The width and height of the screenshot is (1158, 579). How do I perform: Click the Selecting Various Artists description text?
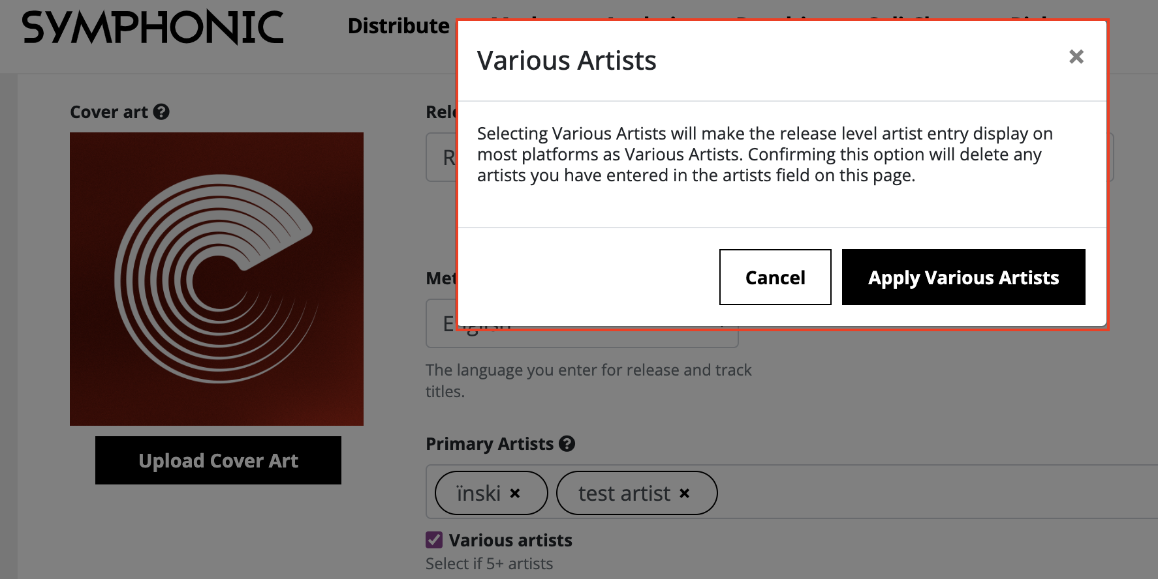point(764,155)
